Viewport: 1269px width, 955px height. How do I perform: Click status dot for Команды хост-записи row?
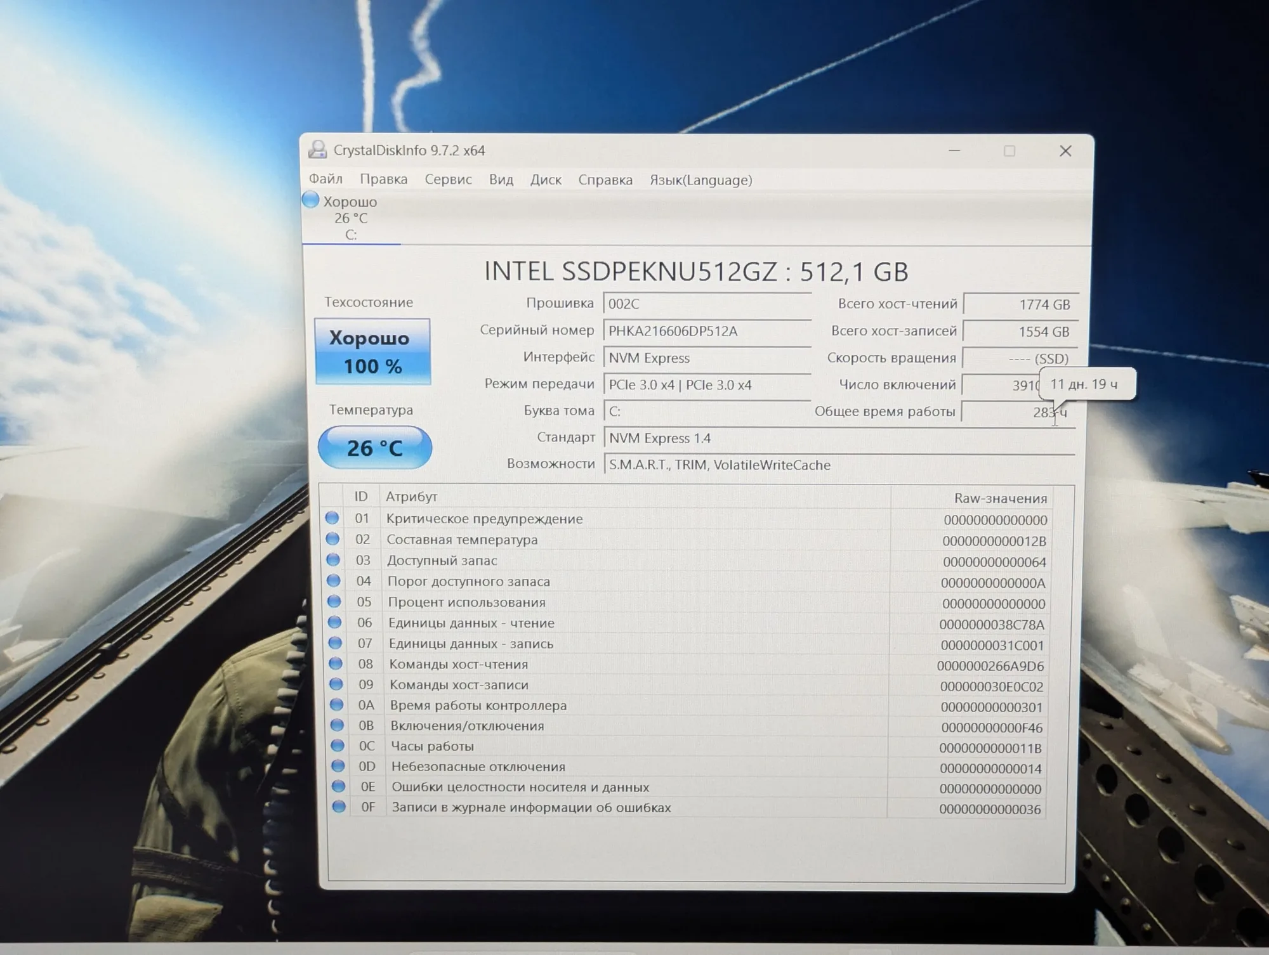[x=336, y=684]
